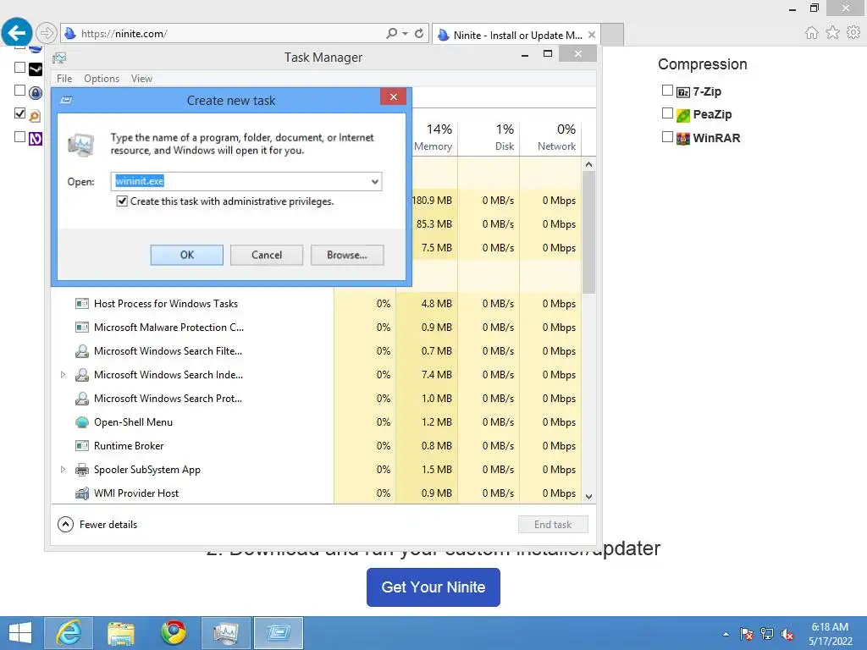Click the Runtime Broker process icon

[x=82, y=445]
